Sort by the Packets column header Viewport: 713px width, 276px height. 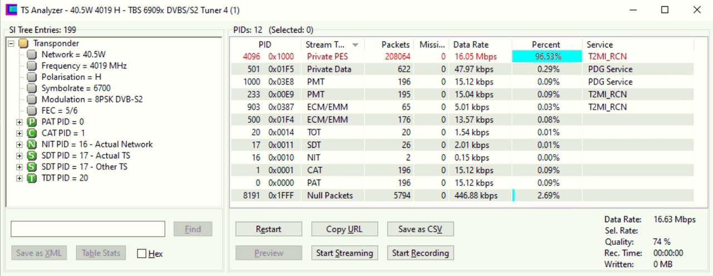(389, 45)
